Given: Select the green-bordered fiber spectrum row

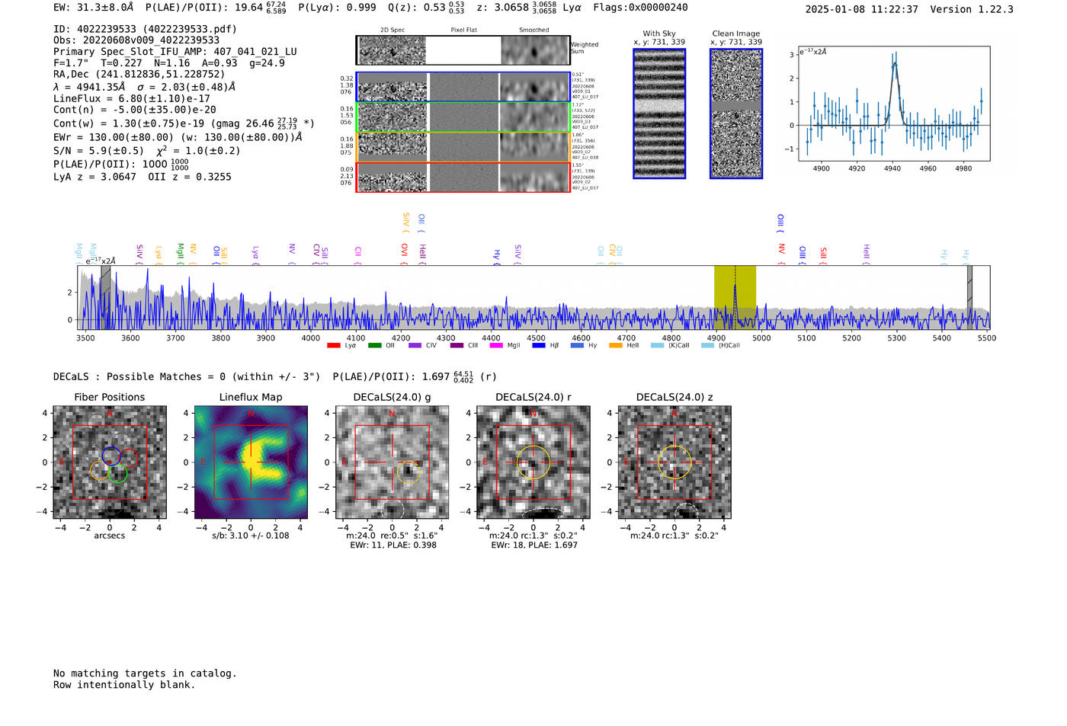Looking at the screenshot, I should (463, 117).
